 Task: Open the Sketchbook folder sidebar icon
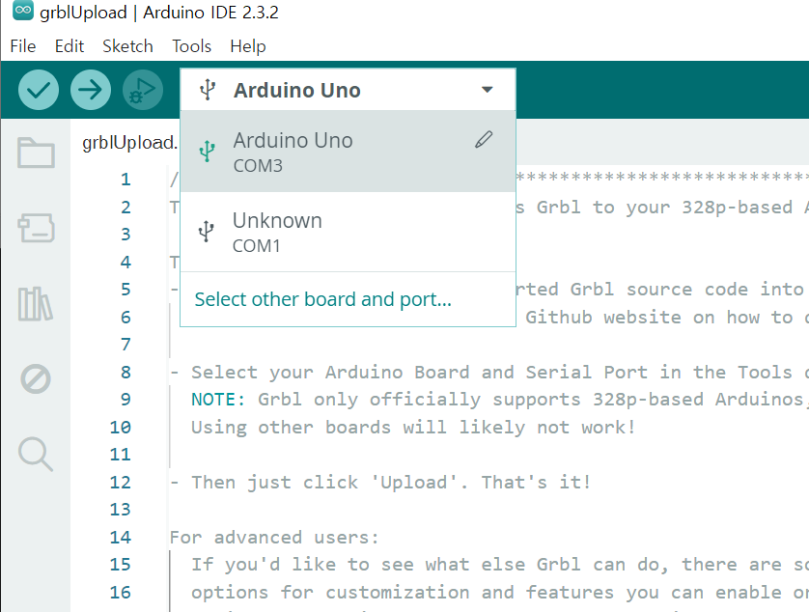[36, 153]
